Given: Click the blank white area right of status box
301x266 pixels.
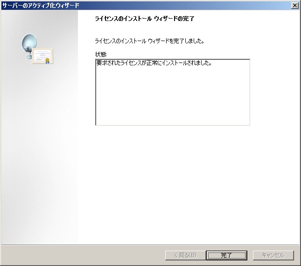Looking at the screenshot, I should pyautogui.click(x=274, y=93).
